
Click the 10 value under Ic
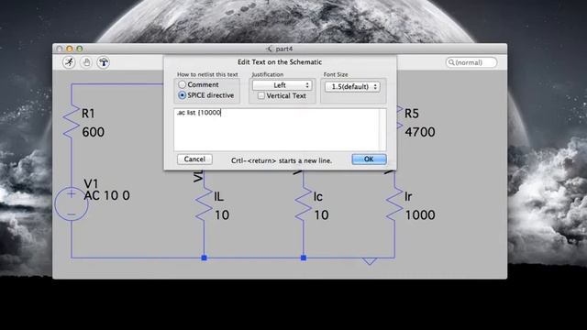(321, 215)
